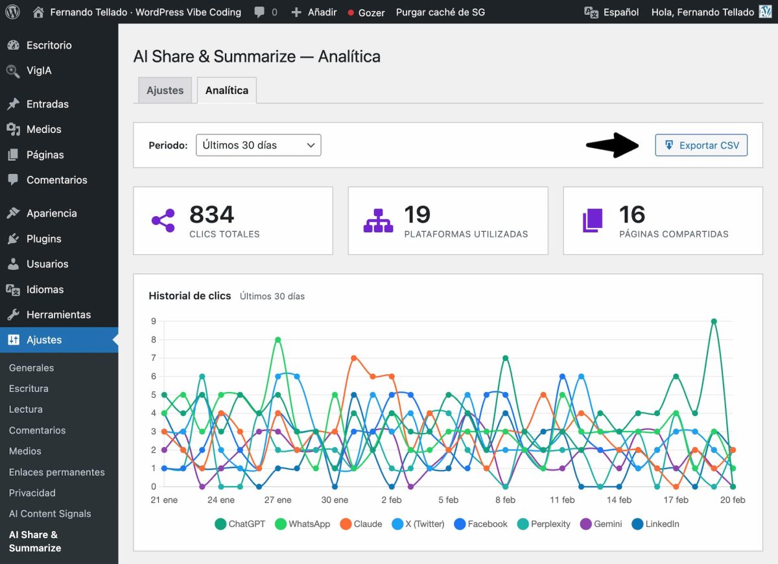The width and height of the screenshot is (778, 564).
Task: Click the WordPress logo icon
Action: 13,12
